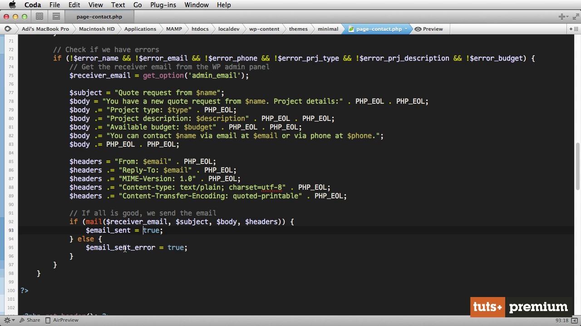Enter fullscreen with the arrows icon
Image resolution: width=581 pixels, height=326 pixels.
tap(575, 17)
